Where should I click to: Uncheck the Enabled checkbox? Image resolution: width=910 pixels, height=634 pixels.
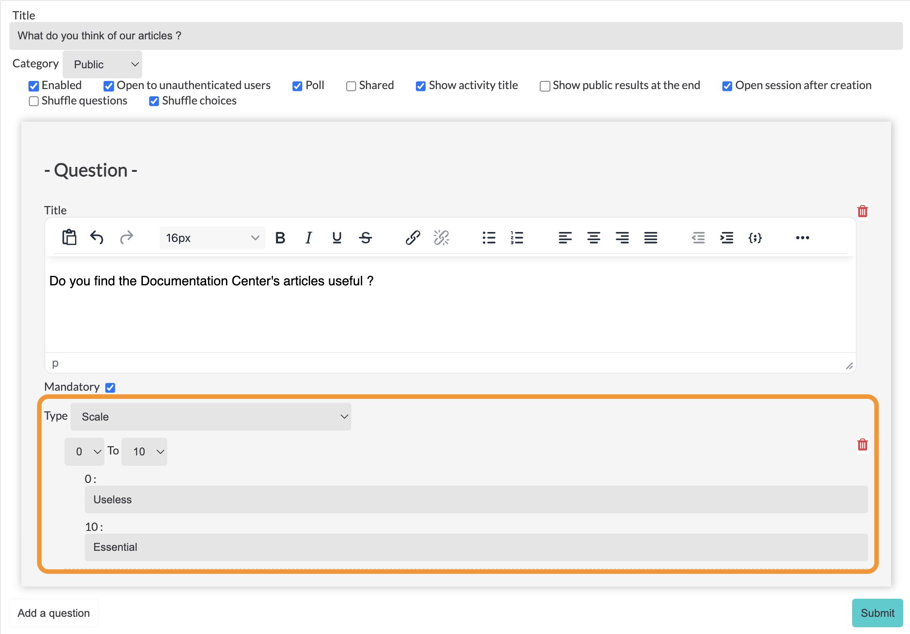coord(33,86)
